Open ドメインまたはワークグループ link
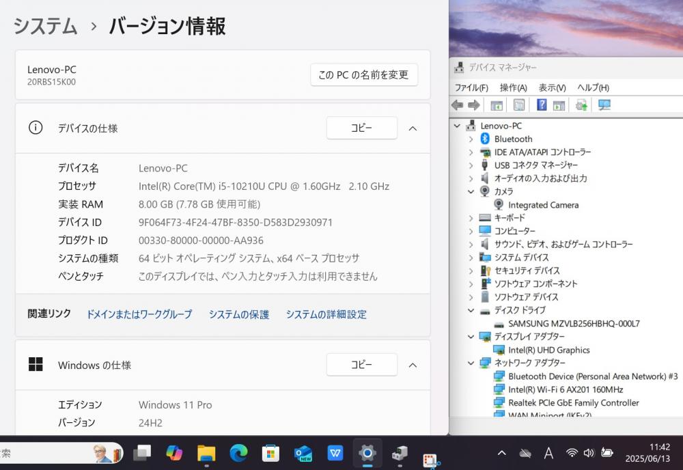Viewport: 683px width, 470px height. click(139, 314)
